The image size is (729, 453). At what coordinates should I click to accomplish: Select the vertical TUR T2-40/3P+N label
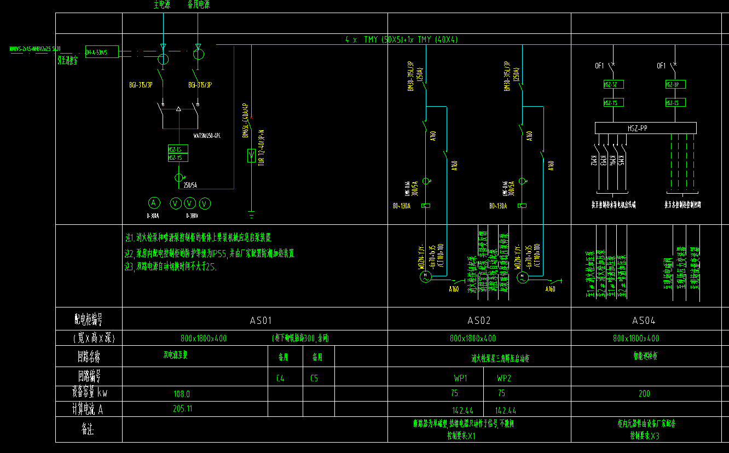pyautogui.click(x=261, y=147)
